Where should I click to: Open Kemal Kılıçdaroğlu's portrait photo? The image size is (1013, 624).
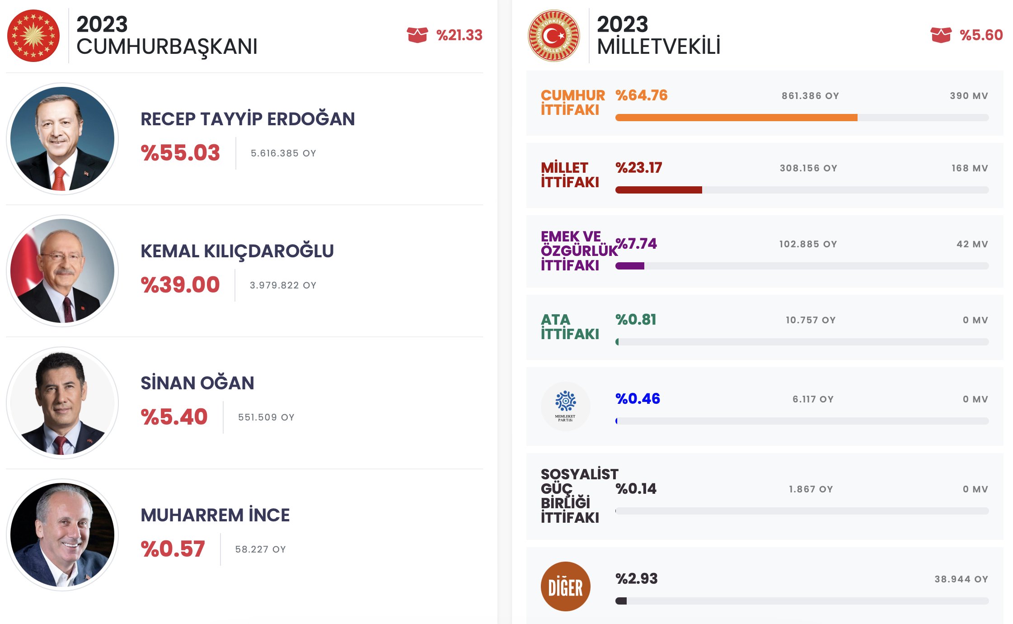62,271
